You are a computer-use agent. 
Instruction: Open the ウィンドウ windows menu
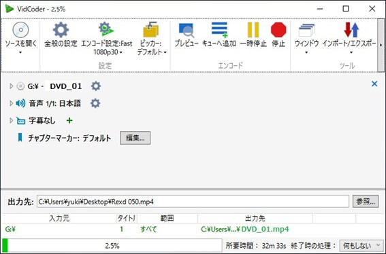pyautogui.click(x=306, y=38)
